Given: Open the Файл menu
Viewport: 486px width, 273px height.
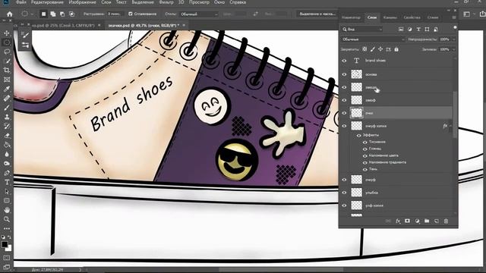Looking at the screenshot, I should tap(21, 2).
